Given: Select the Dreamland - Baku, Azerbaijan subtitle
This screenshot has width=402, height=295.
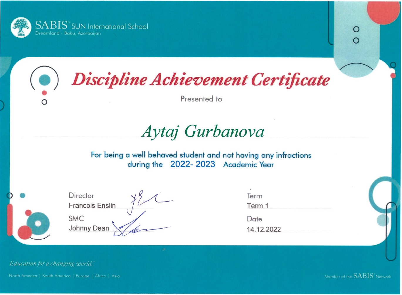Looking at the screenshot, I should 68,33.
